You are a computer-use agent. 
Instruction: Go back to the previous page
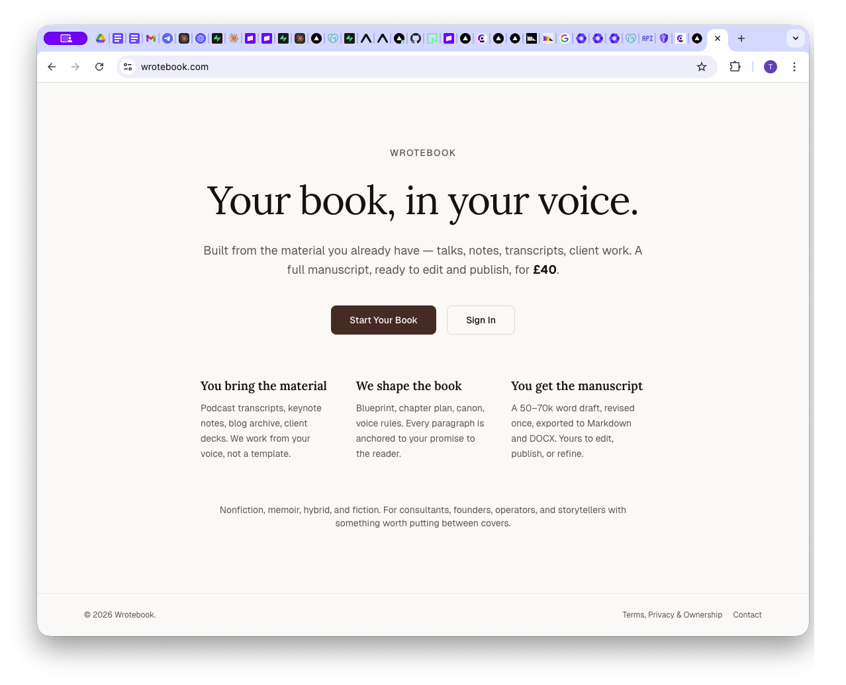52,67
